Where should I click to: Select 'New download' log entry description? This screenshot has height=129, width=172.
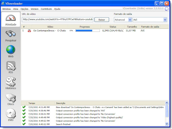point(110,107)
